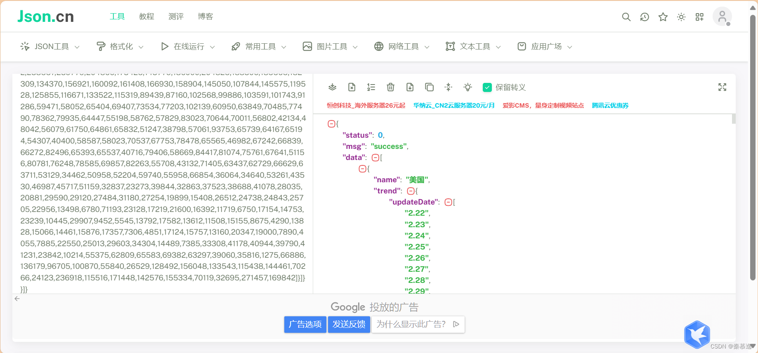Toggle light/dark theme sun icon
This screenshot has height=353, width=758.
coord(681,17)
